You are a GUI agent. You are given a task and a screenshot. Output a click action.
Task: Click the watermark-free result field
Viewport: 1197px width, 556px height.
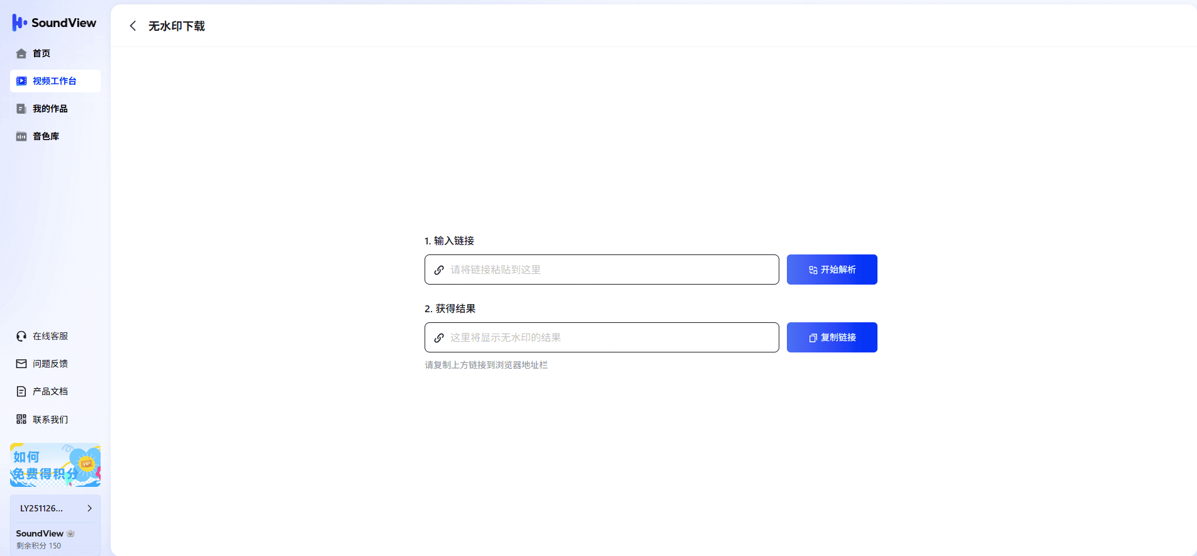click(x=610, y=337)
